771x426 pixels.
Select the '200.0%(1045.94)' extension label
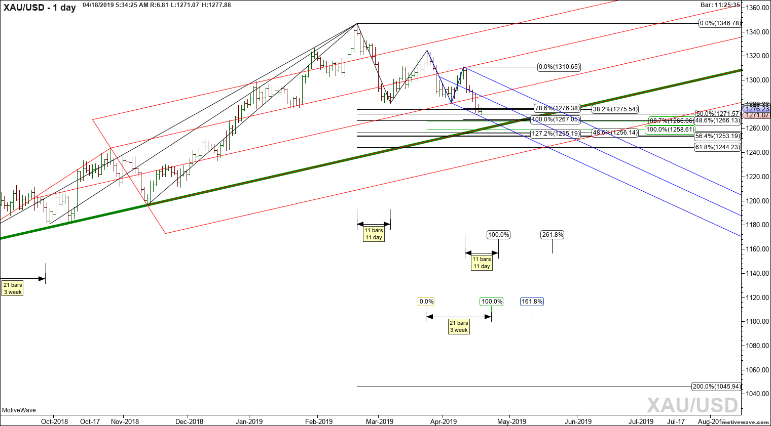click(716, 387)
